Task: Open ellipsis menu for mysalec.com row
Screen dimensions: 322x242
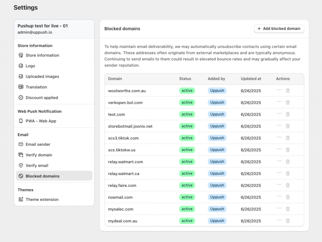Action: click(279, 209)
